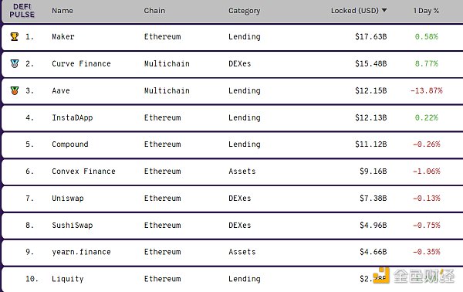
Task: Click Aave's -13.87% daily change value
Action: tap(427, 90)
